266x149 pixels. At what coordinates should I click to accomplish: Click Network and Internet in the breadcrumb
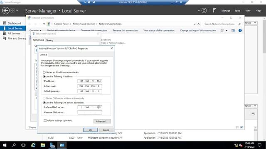pyautogui.click(x=84, y=24)
